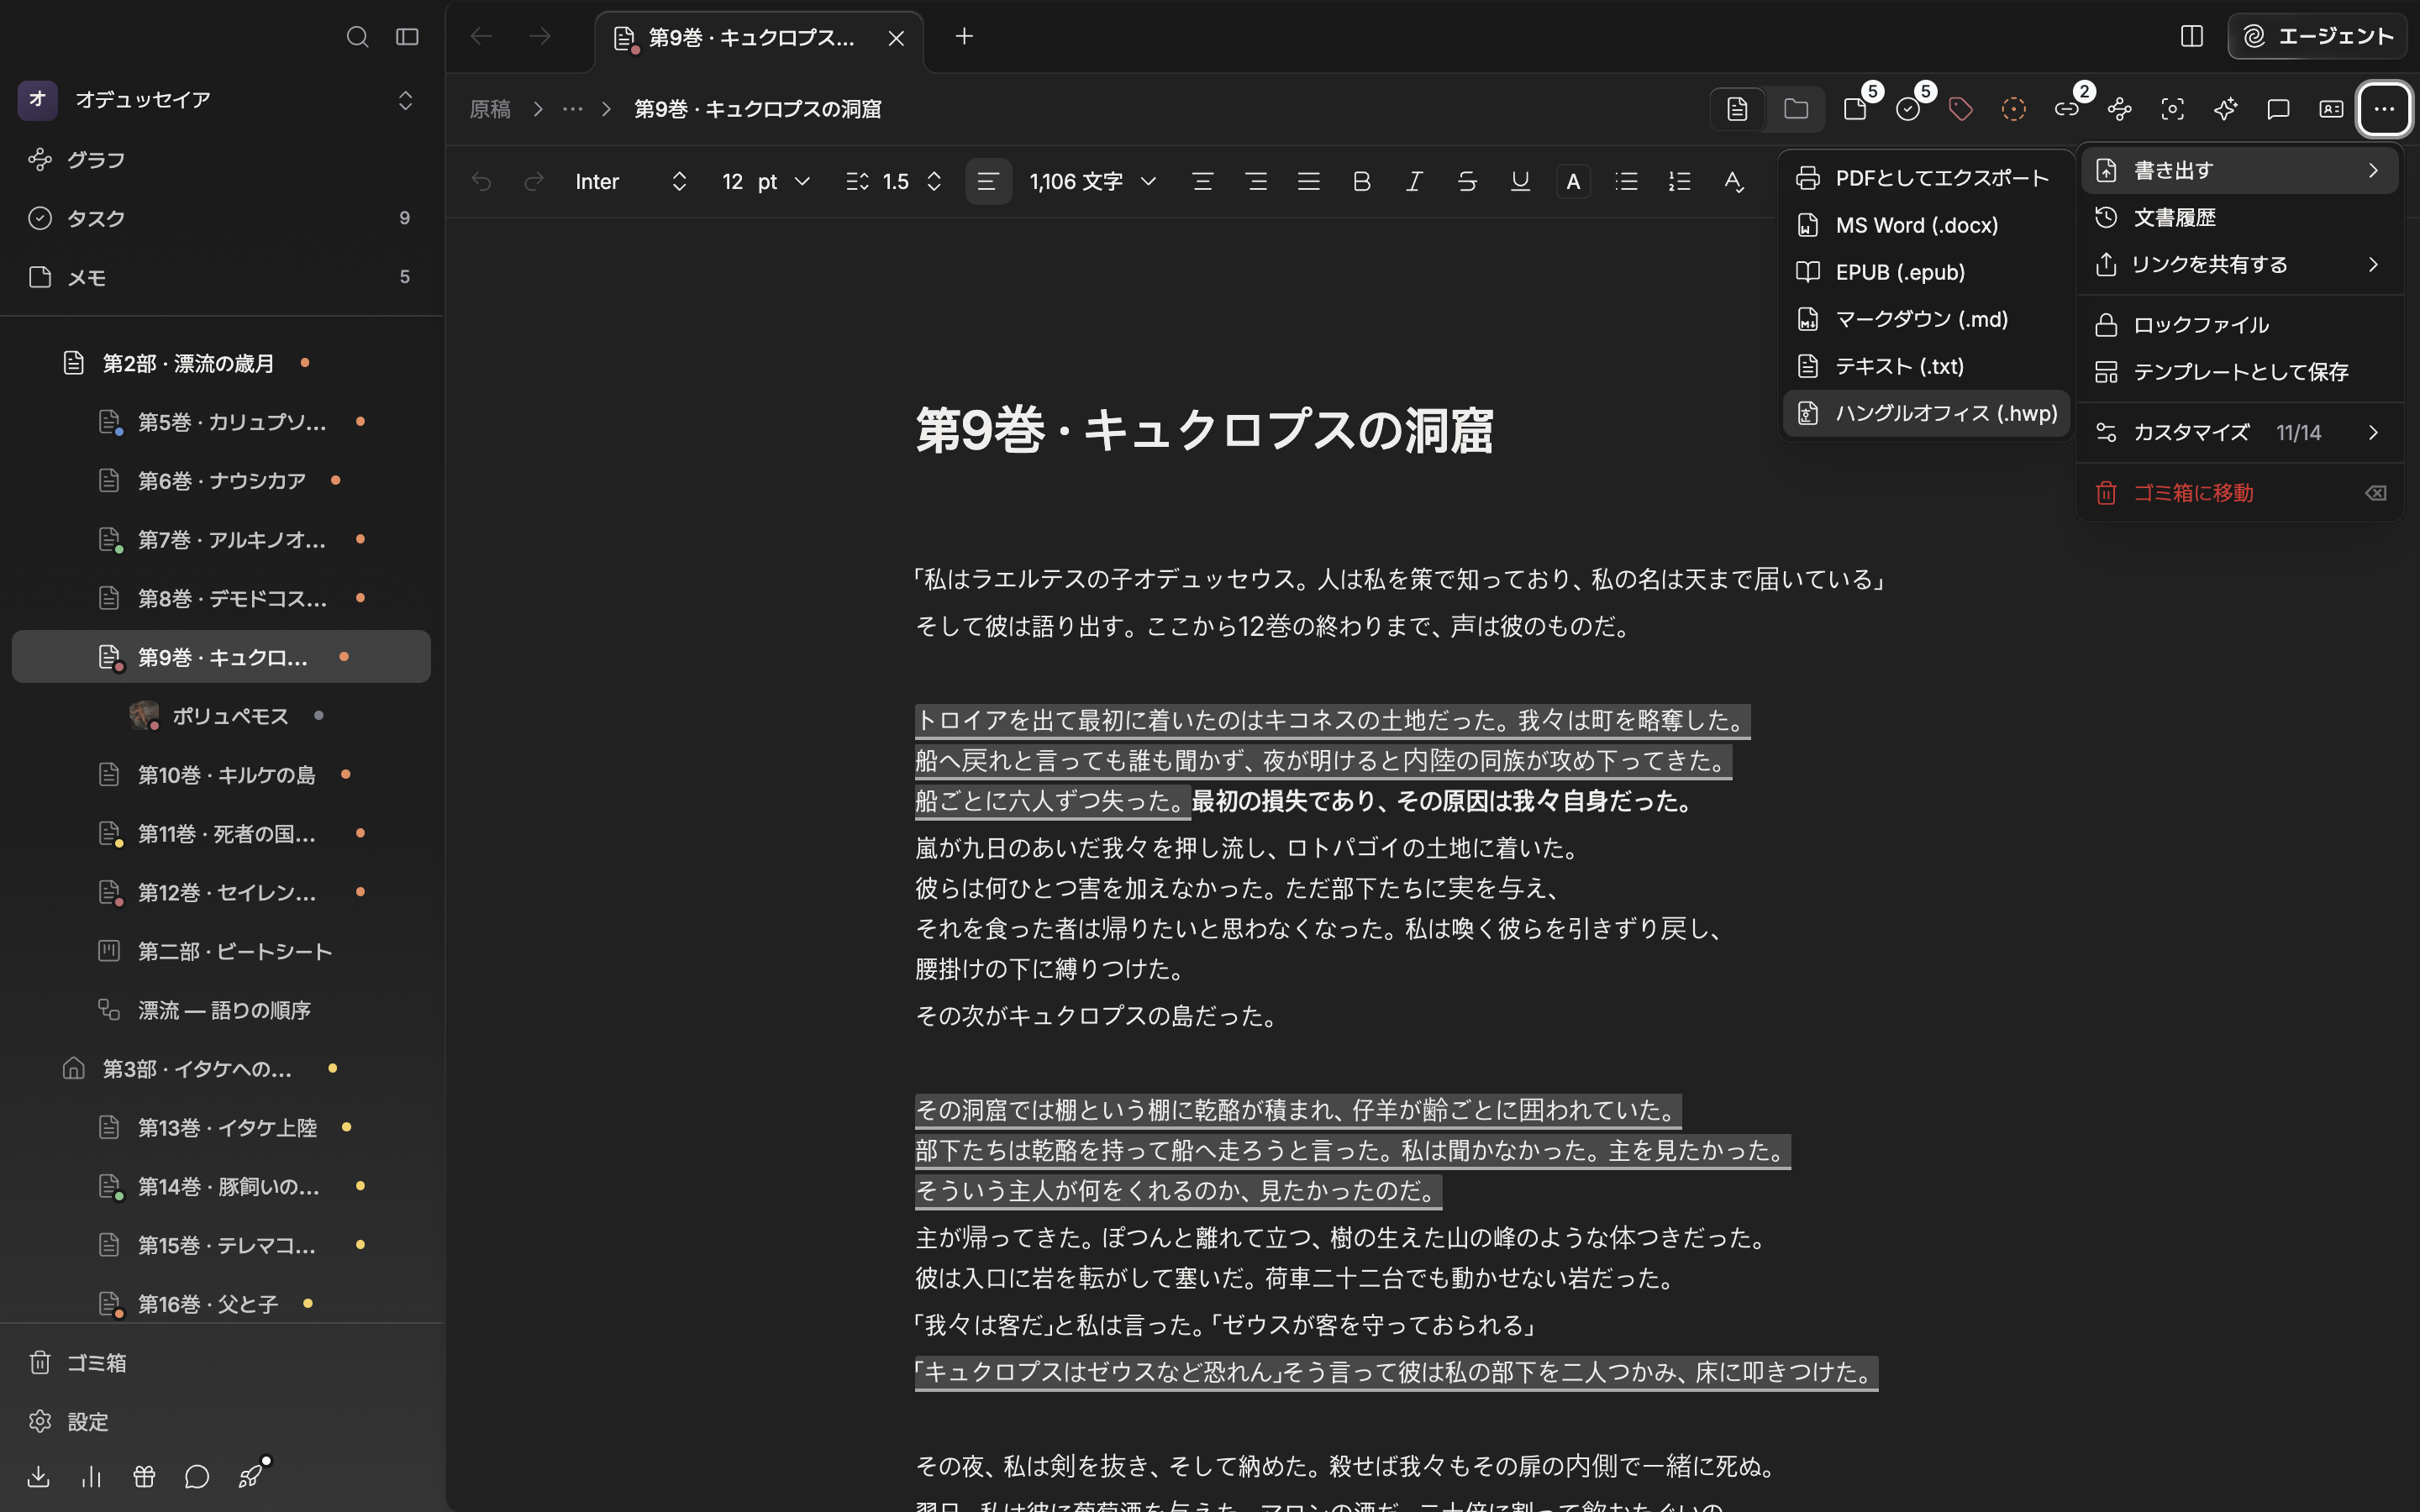
Task: Toggle left text alignment
Action: pos(988,182)
